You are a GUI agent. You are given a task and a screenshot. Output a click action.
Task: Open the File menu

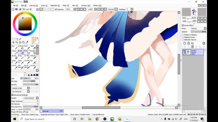(15, 5)
